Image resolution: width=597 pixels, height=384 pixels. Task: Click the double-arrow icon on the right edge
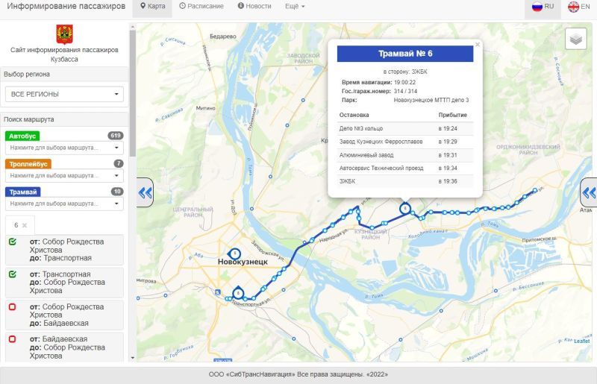click(x=589, y=194)
